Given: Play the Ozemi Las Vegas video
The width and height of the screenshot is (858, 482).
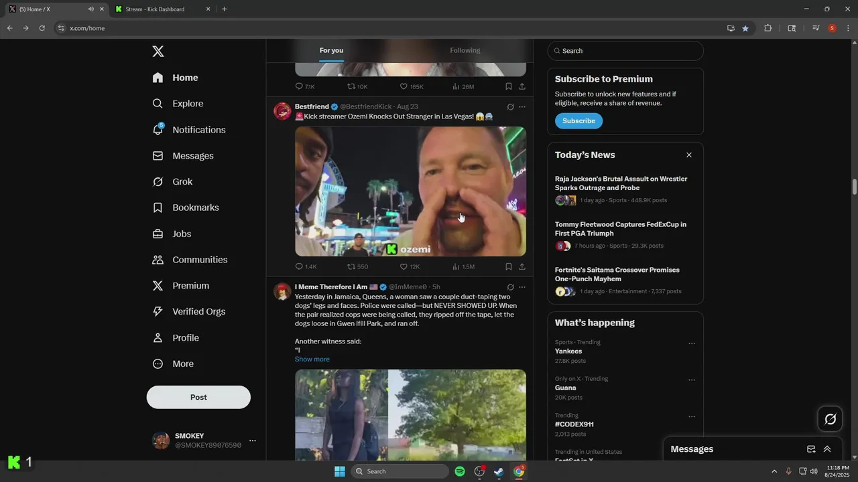Looking at the screenshot, I should pyautogui.click(x=410, y=191).
